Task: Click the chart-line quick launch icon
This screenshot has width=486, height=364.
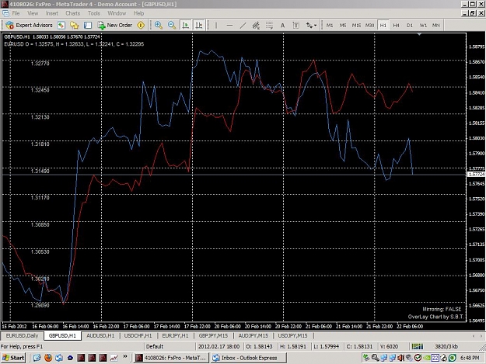Action: (114, 358)
